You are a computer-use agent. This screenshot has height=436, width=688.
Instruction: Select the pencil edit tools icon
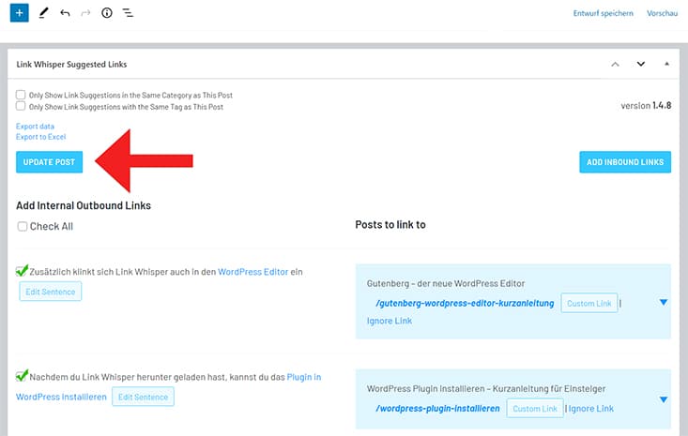click(x=43, y=13)
